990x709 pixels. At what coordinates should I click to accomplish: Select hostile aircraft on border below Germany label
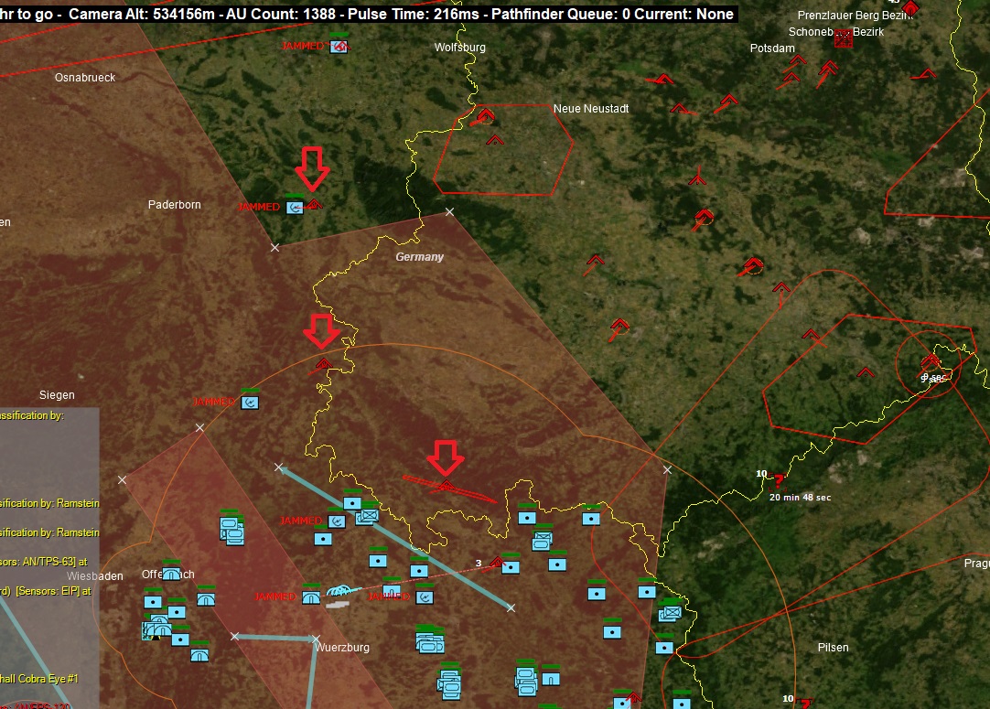click(323, 364)
